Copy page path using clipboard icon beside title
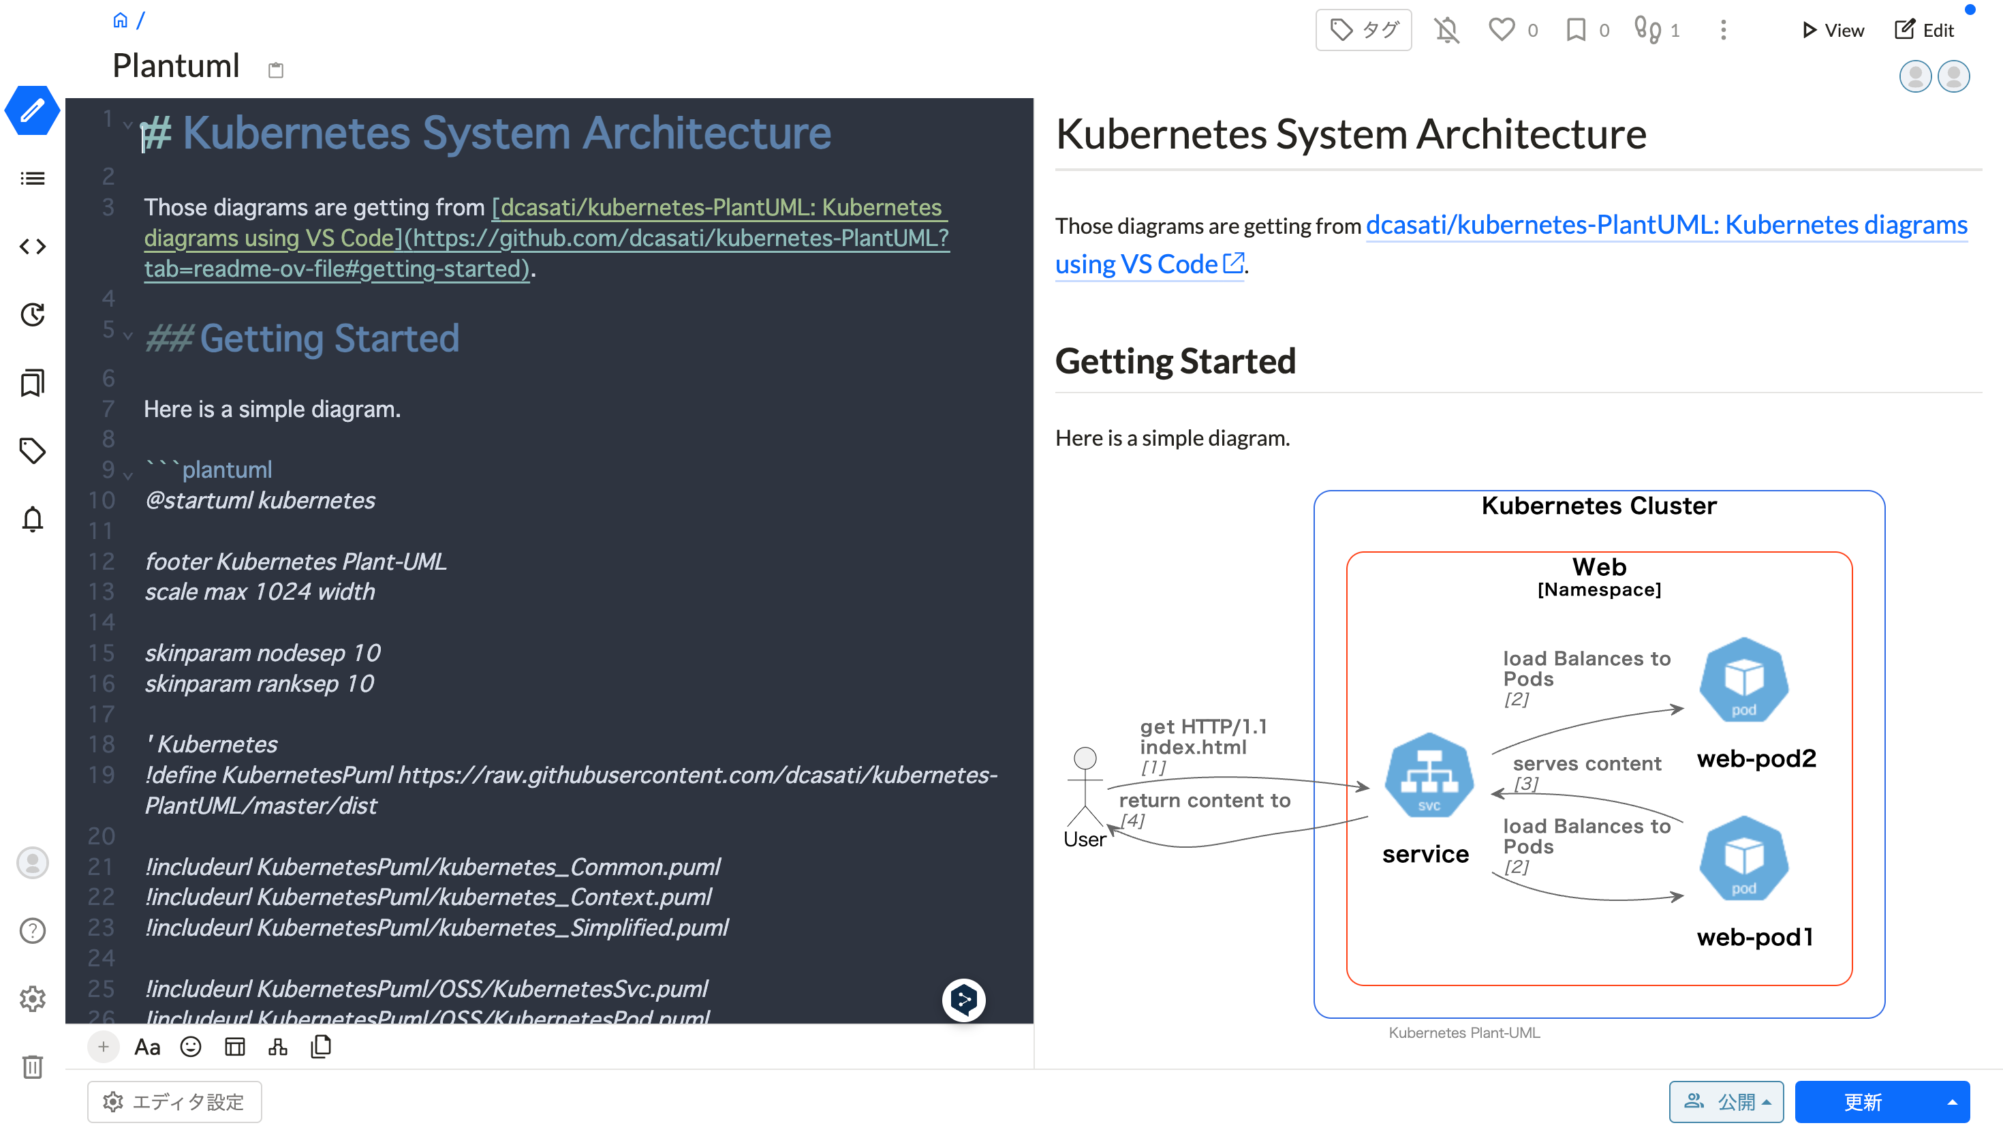 (275, 70)
